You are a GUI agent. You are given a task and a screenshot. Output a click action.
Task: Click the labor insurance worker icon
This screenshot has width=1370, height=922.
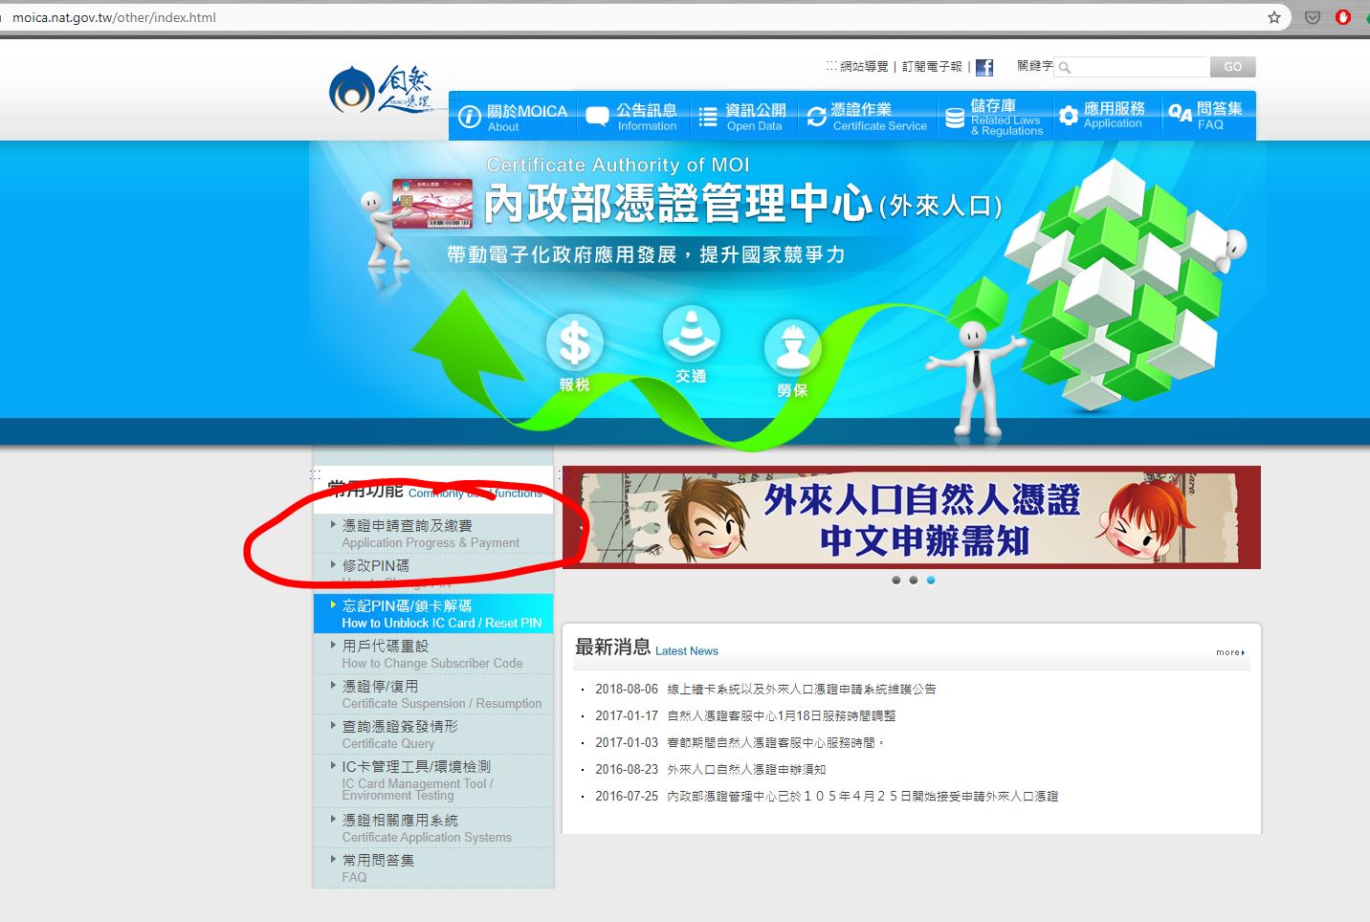click(792, 346)
